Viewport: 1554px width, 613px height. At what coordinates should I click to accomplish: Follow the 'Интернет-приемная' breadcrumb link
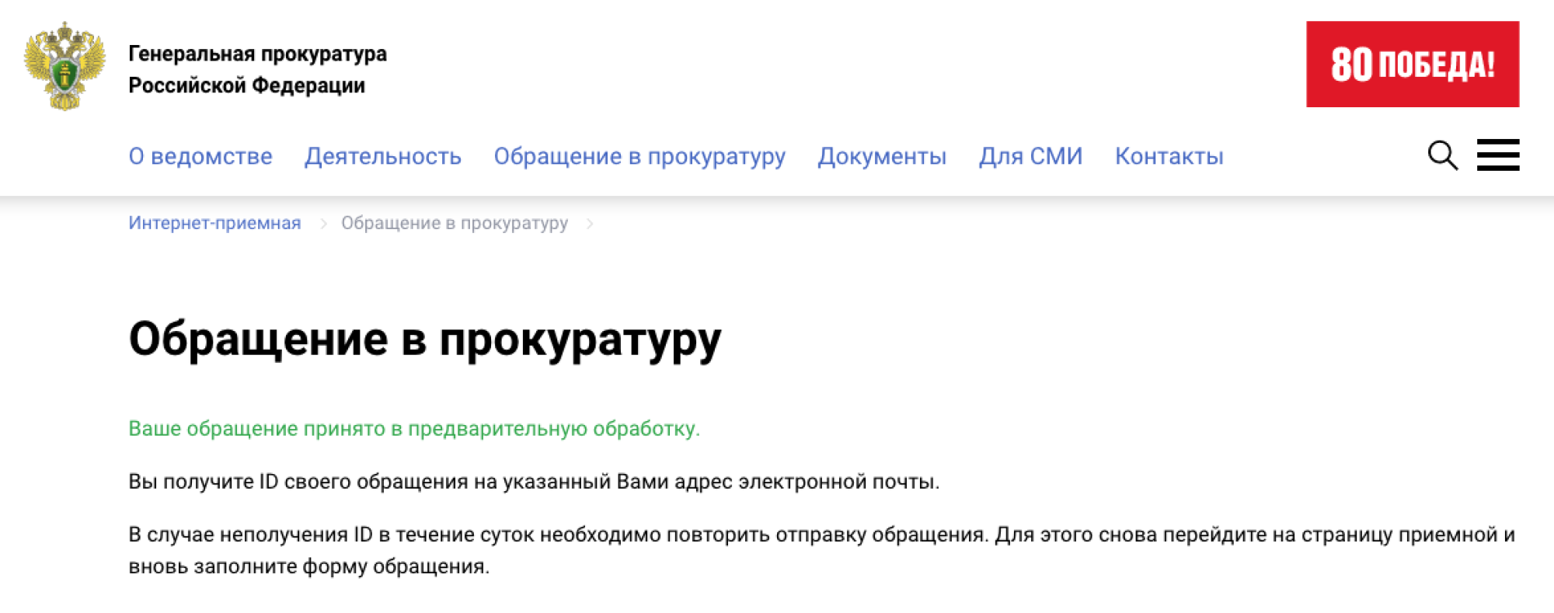214,223
